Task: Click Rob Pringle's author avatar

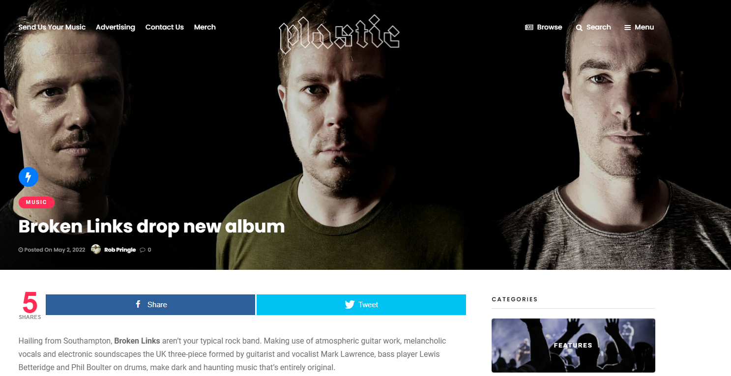Action: pyautogui.click(x=96, y=249)
